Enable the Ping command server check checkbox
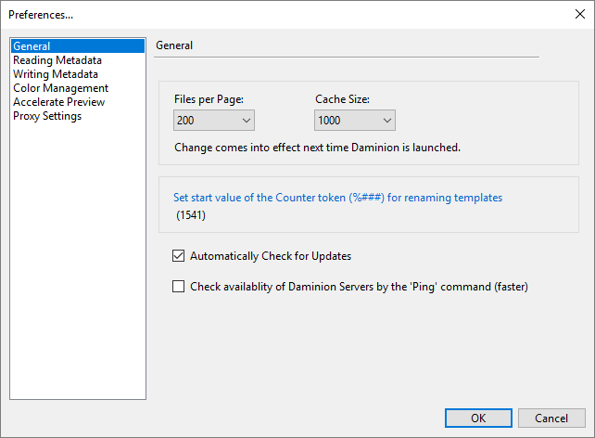The width and height of the screenshot is (595, 438). (x=179, y=287)
